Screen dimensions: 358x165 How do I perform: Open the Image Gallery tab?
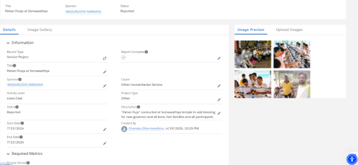pyautogui.click(x=40, y=30)
